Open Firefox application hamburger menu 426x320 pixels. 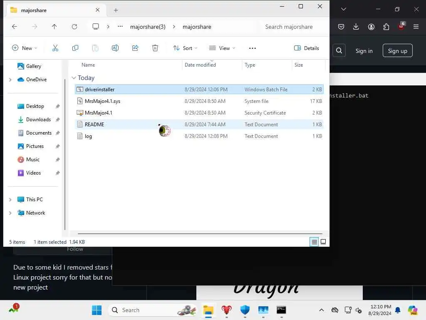click(416, 27)
